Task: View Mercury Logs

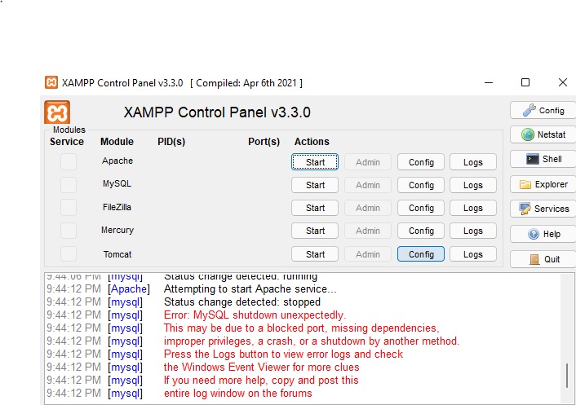Action: click(x=473, y=231)
